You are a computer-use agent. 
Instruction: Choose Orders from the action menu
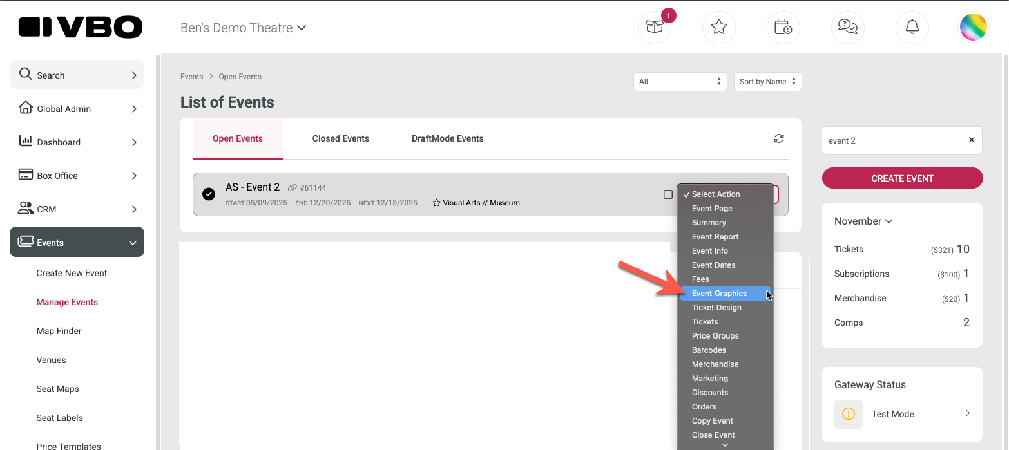[x=725, y=407]
